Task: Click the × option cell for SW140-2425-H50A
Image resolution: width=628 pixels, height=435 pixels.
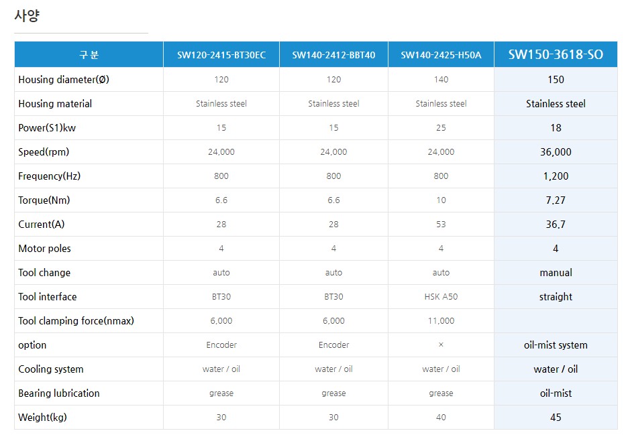Action: pos(441,345)
